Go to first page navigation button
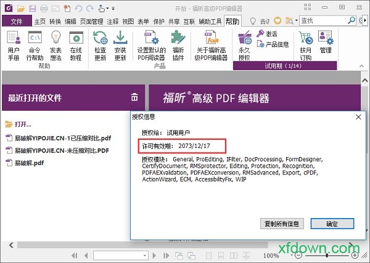370x263 pixels. click(75, 256)
